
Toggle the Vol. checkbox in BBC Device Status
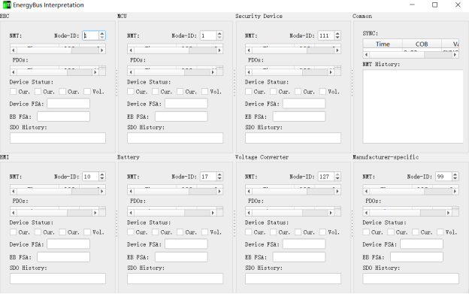[x=87, y=92]
